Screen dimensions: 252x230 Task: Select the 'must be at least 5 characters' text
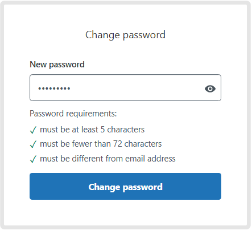92,130
